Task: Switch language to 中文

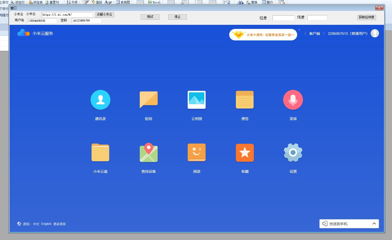Action: (36, 224)
